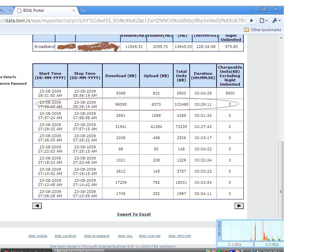
Task: Select the 00:04:22 duration cell
Action: [x=203, y=149]
